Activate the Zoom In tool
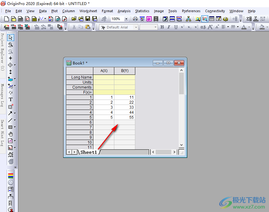This screenshot has width=269, height=212. pos(10,44)
